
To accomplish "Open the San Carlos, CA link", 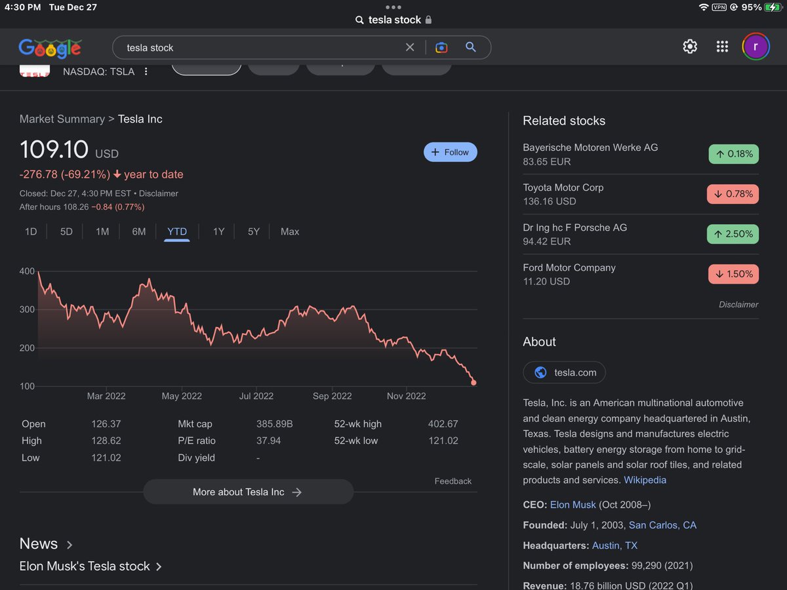I will [x=662, y=525].
